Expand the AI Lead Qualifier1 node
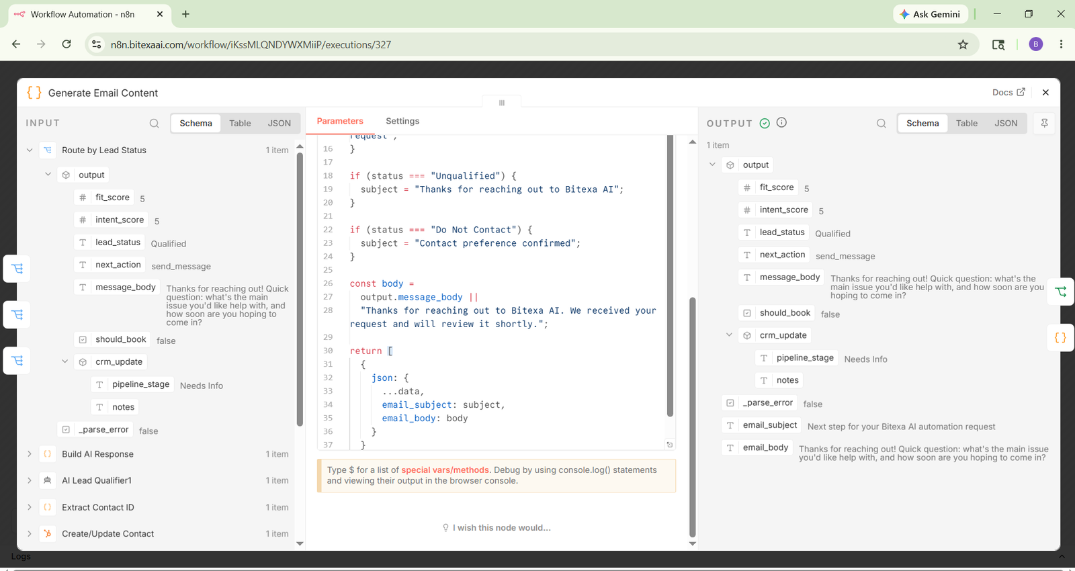The image size is (1075, 571). pyautogui.click(x=30, y=480)
